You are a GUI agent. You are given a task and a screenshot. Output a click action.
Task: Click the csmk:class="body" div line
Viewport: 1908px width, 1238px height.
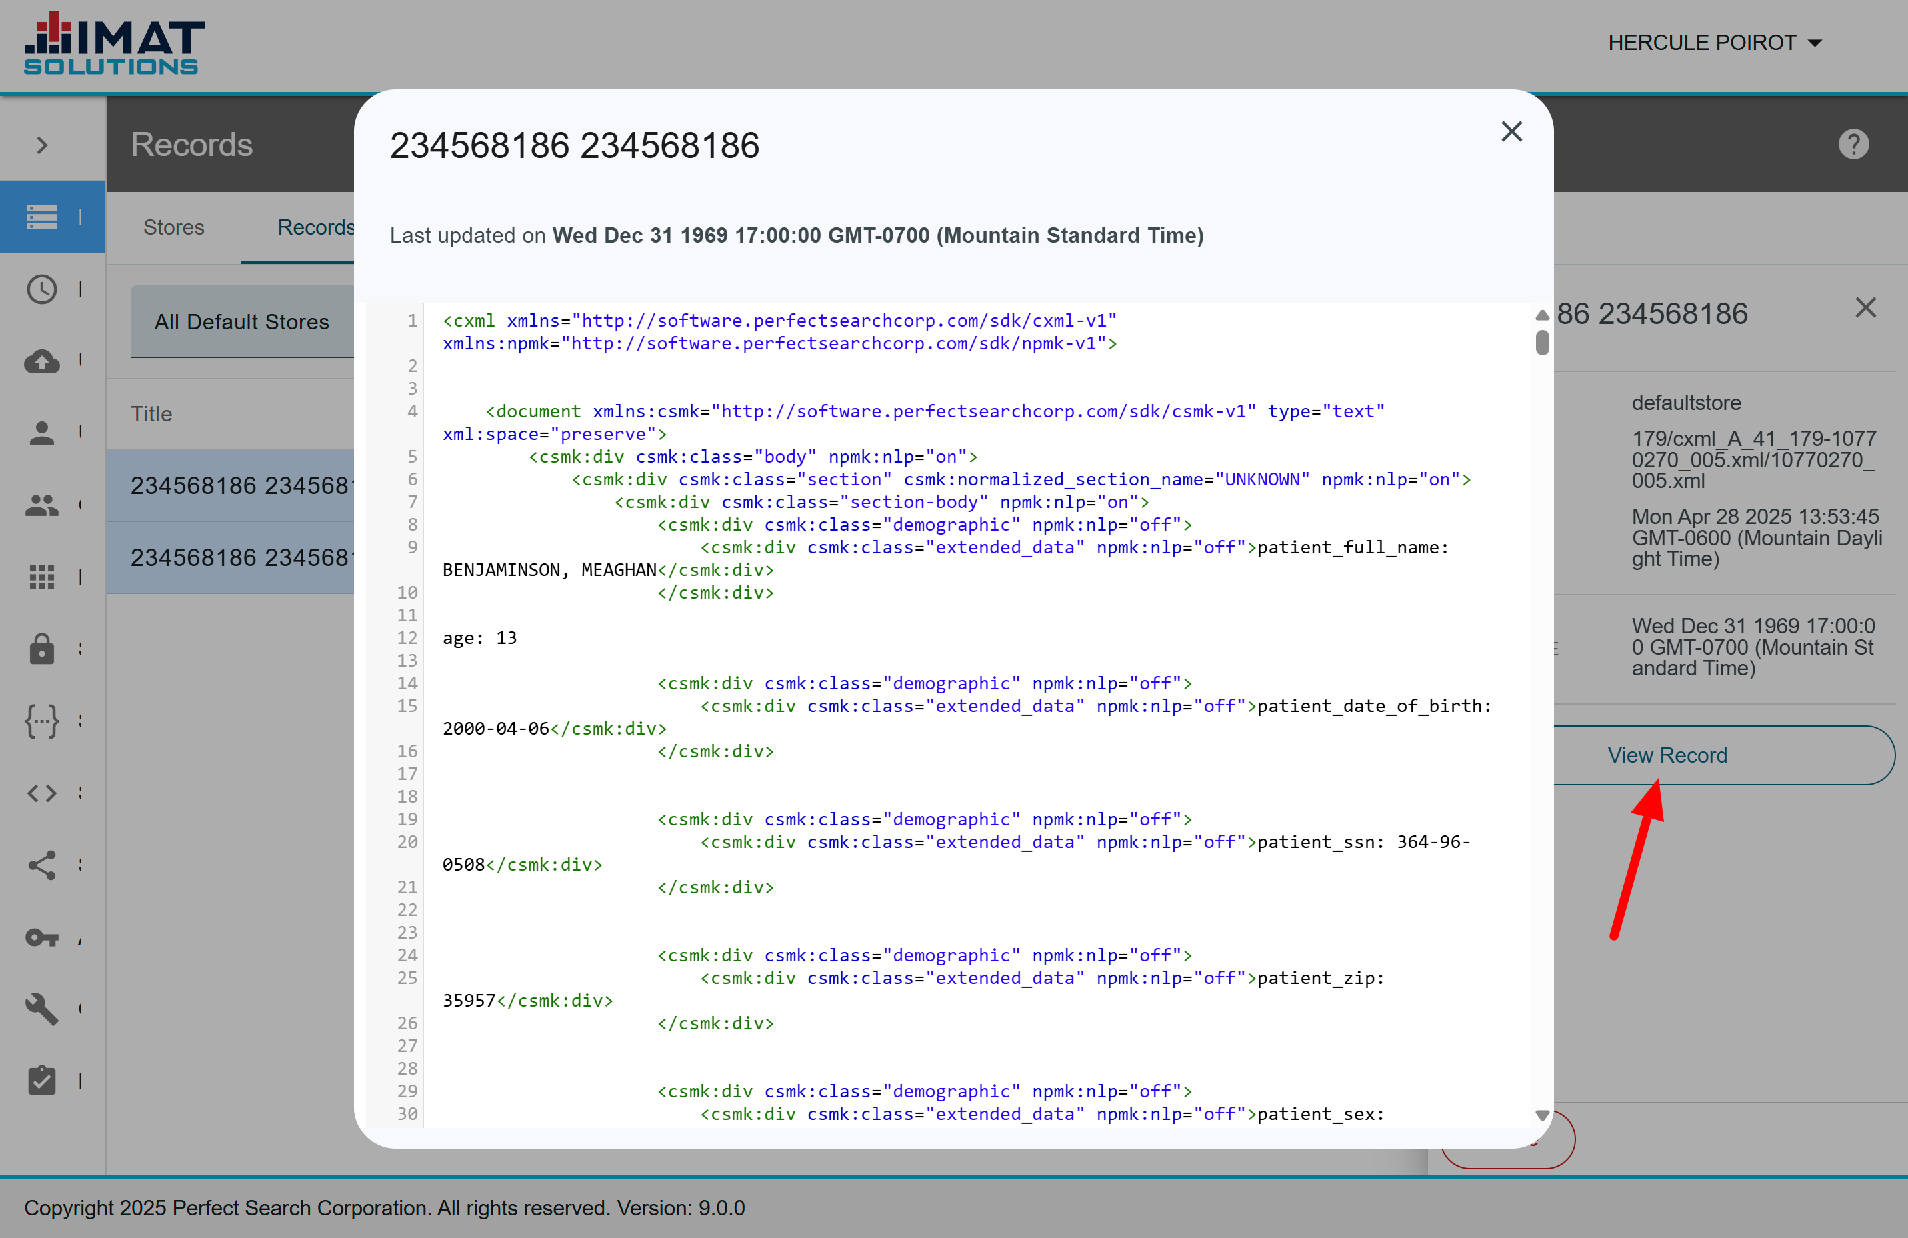coord(753,457)
